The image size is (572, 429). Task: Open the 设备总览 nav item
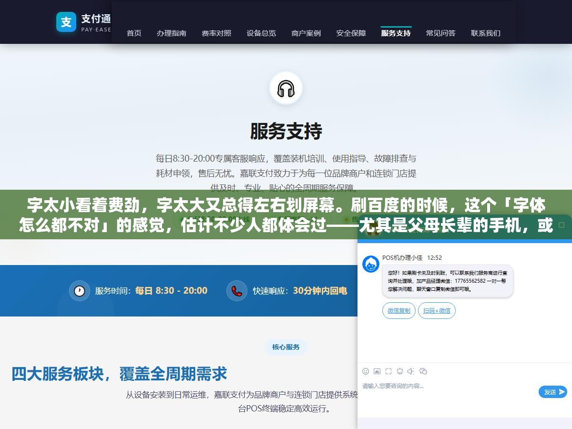pos(261,33)
